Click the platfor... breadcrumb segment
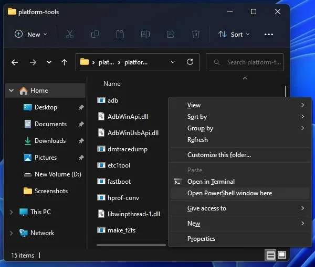The height and width of the screenshot is (267, 315). pyautogui.click(x=136, y=62)
